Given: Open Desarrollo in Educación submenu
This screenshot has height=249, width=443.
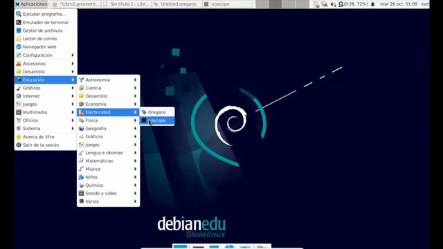Looking at the screenshot, I should pyautogui.click(x=108, y=96).
